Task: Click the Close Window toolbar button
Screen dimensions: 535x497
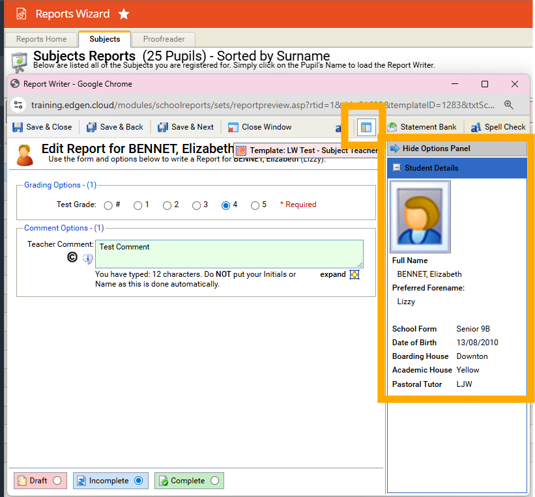Action: pyautogui.click(x=259, y=127)
